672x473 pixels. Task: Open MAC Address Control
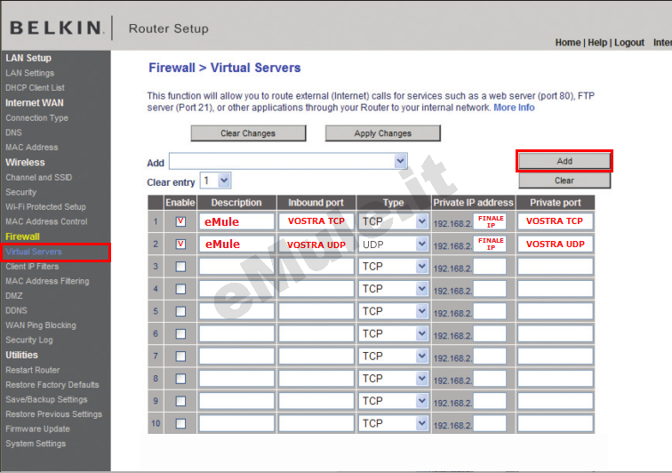pyautogui.click(x=46, y=221)
